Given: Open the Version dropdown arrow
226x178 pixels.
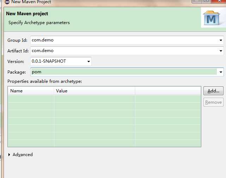Looking at the screenshot, I should tap(88, 62).
